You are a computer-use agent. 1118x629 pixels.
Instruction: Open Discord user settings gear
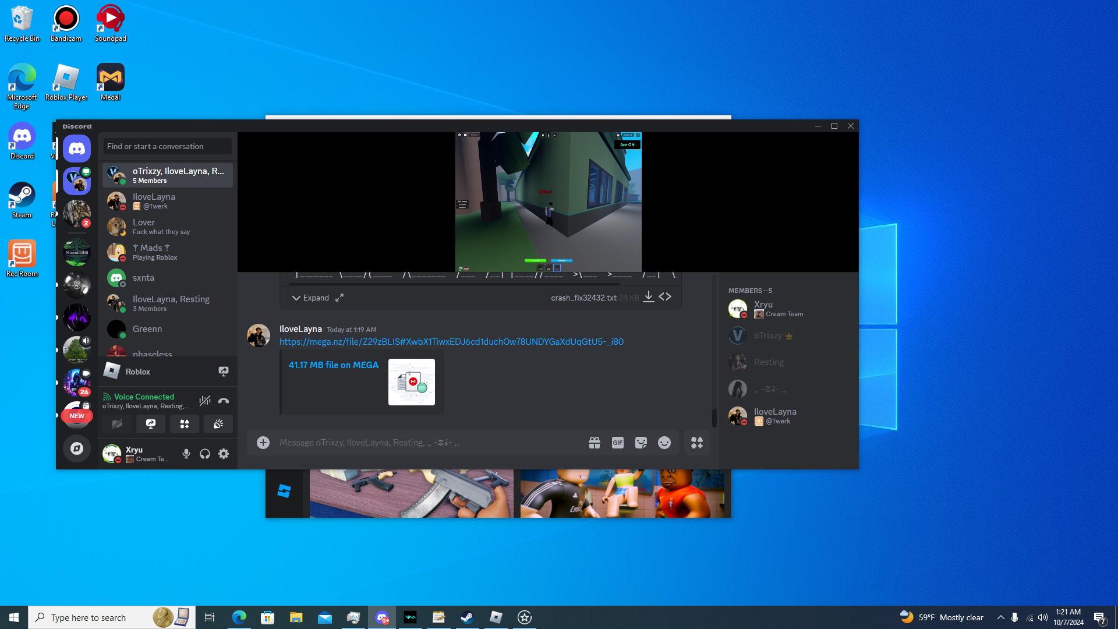pos(224,454)
